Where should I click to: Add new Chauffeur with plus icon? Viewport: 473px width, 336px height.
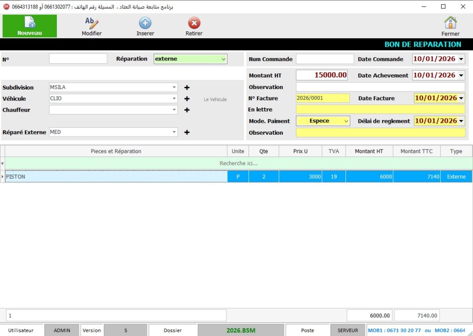coord(187,110)
